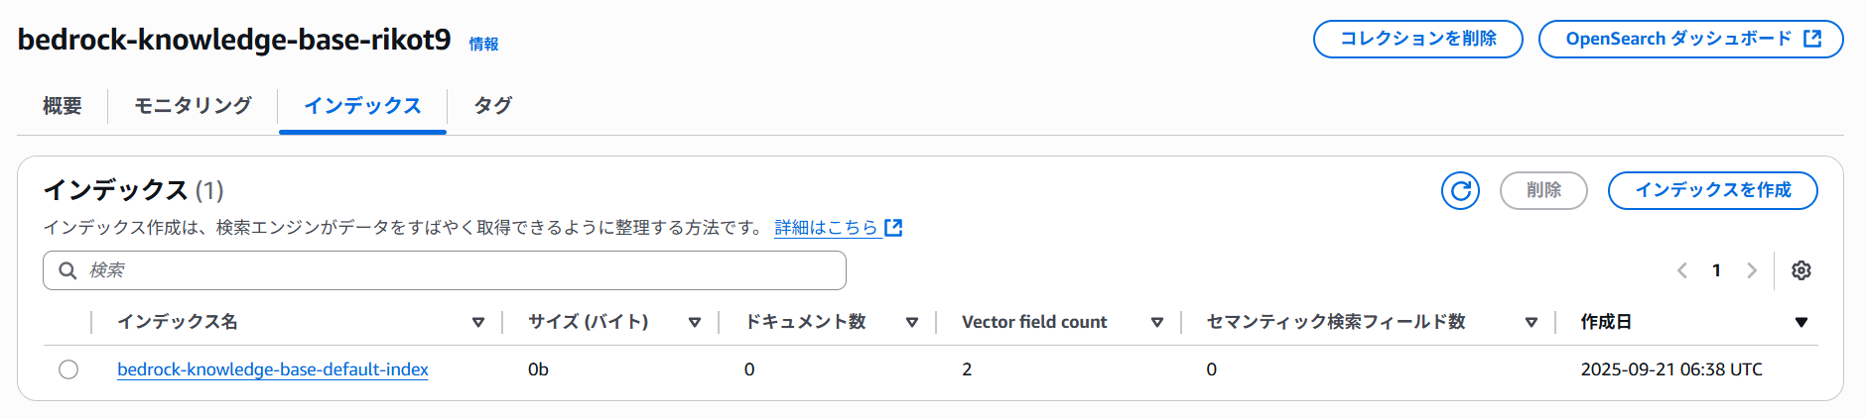Image resolution: width=1865 pixels, height=418 pixels.
Task: Sort by セマンティック検索フィールド数 arrow
Action: [x=1532, y=322]
